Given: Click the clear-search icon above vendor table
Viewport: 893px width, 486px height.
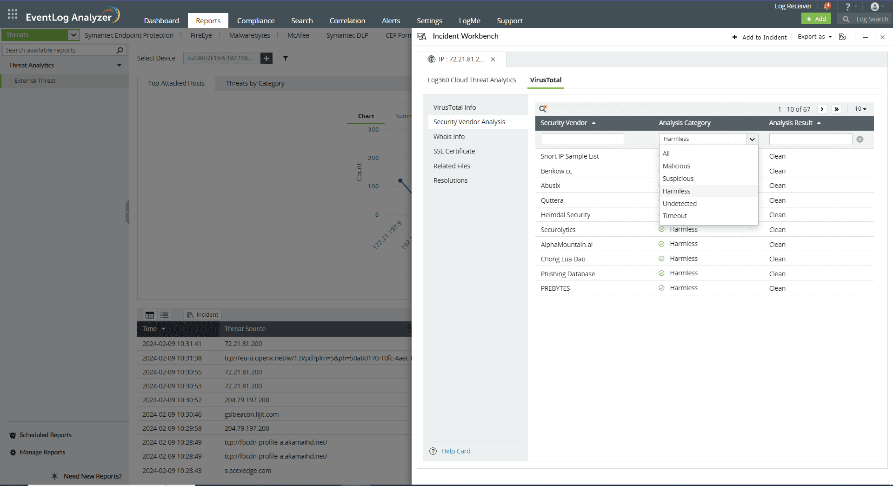Looking at the screenshot, I should (543, 109).
